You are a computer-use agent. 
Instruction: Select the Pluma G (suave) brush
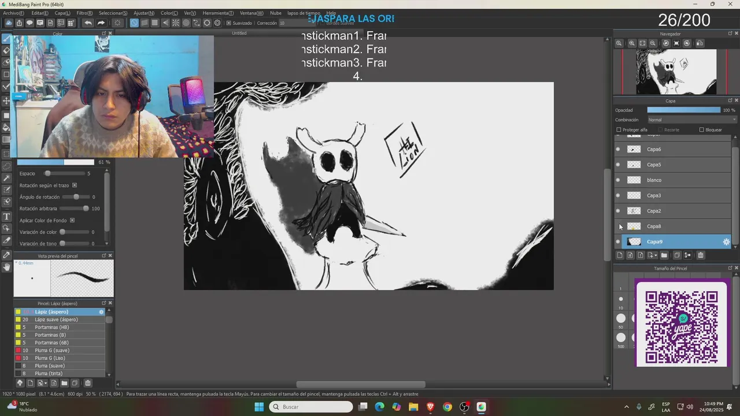tap(60, 351)
